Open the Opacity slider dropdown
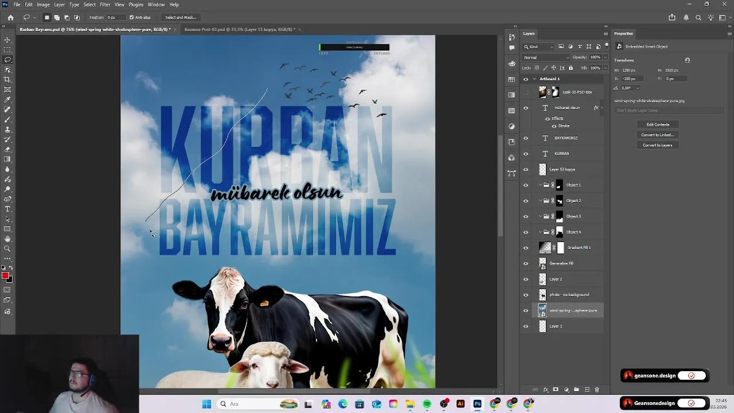Image resolution: width=734 pixels, height=413 pixels. pyautogui.click(x=604, y=57)
